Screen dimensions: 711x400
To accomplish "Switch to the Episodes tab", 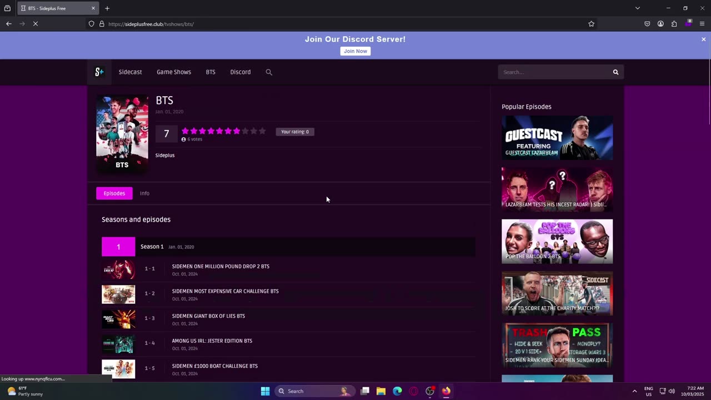I will [114, 193].
